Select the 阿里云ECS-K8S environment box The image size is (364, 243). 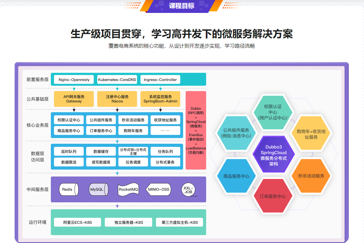77,222
